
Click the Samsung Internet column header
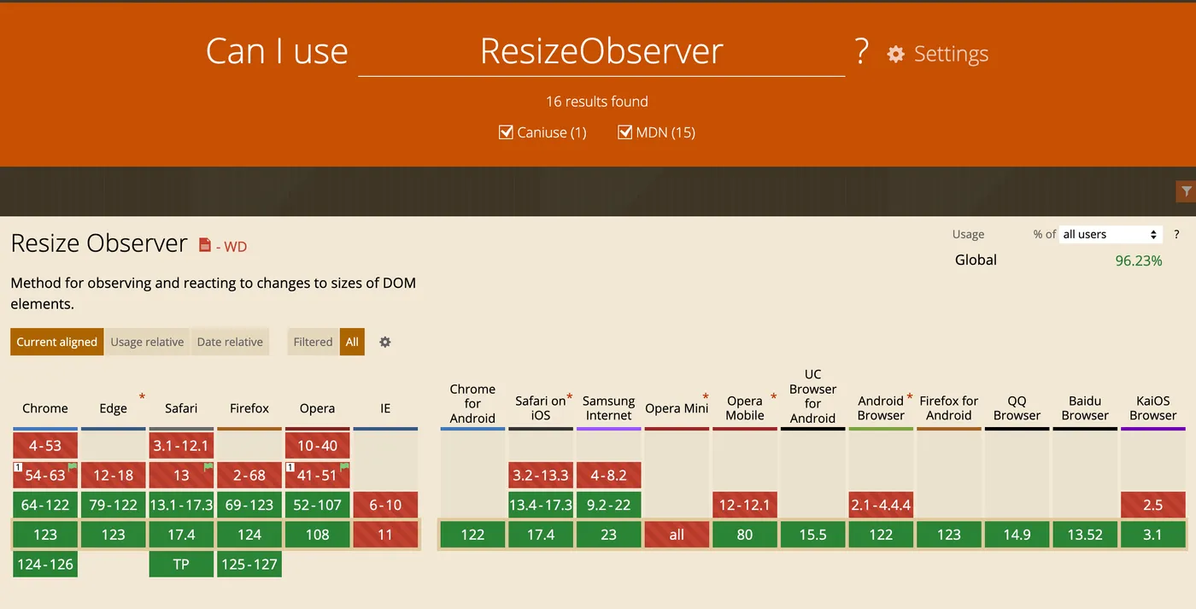pos(609,408)
